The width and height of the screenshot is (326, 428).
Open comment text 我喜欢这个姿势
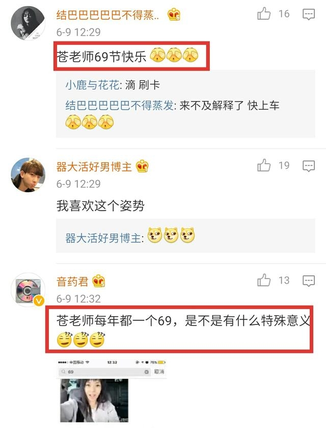[100, 206]
